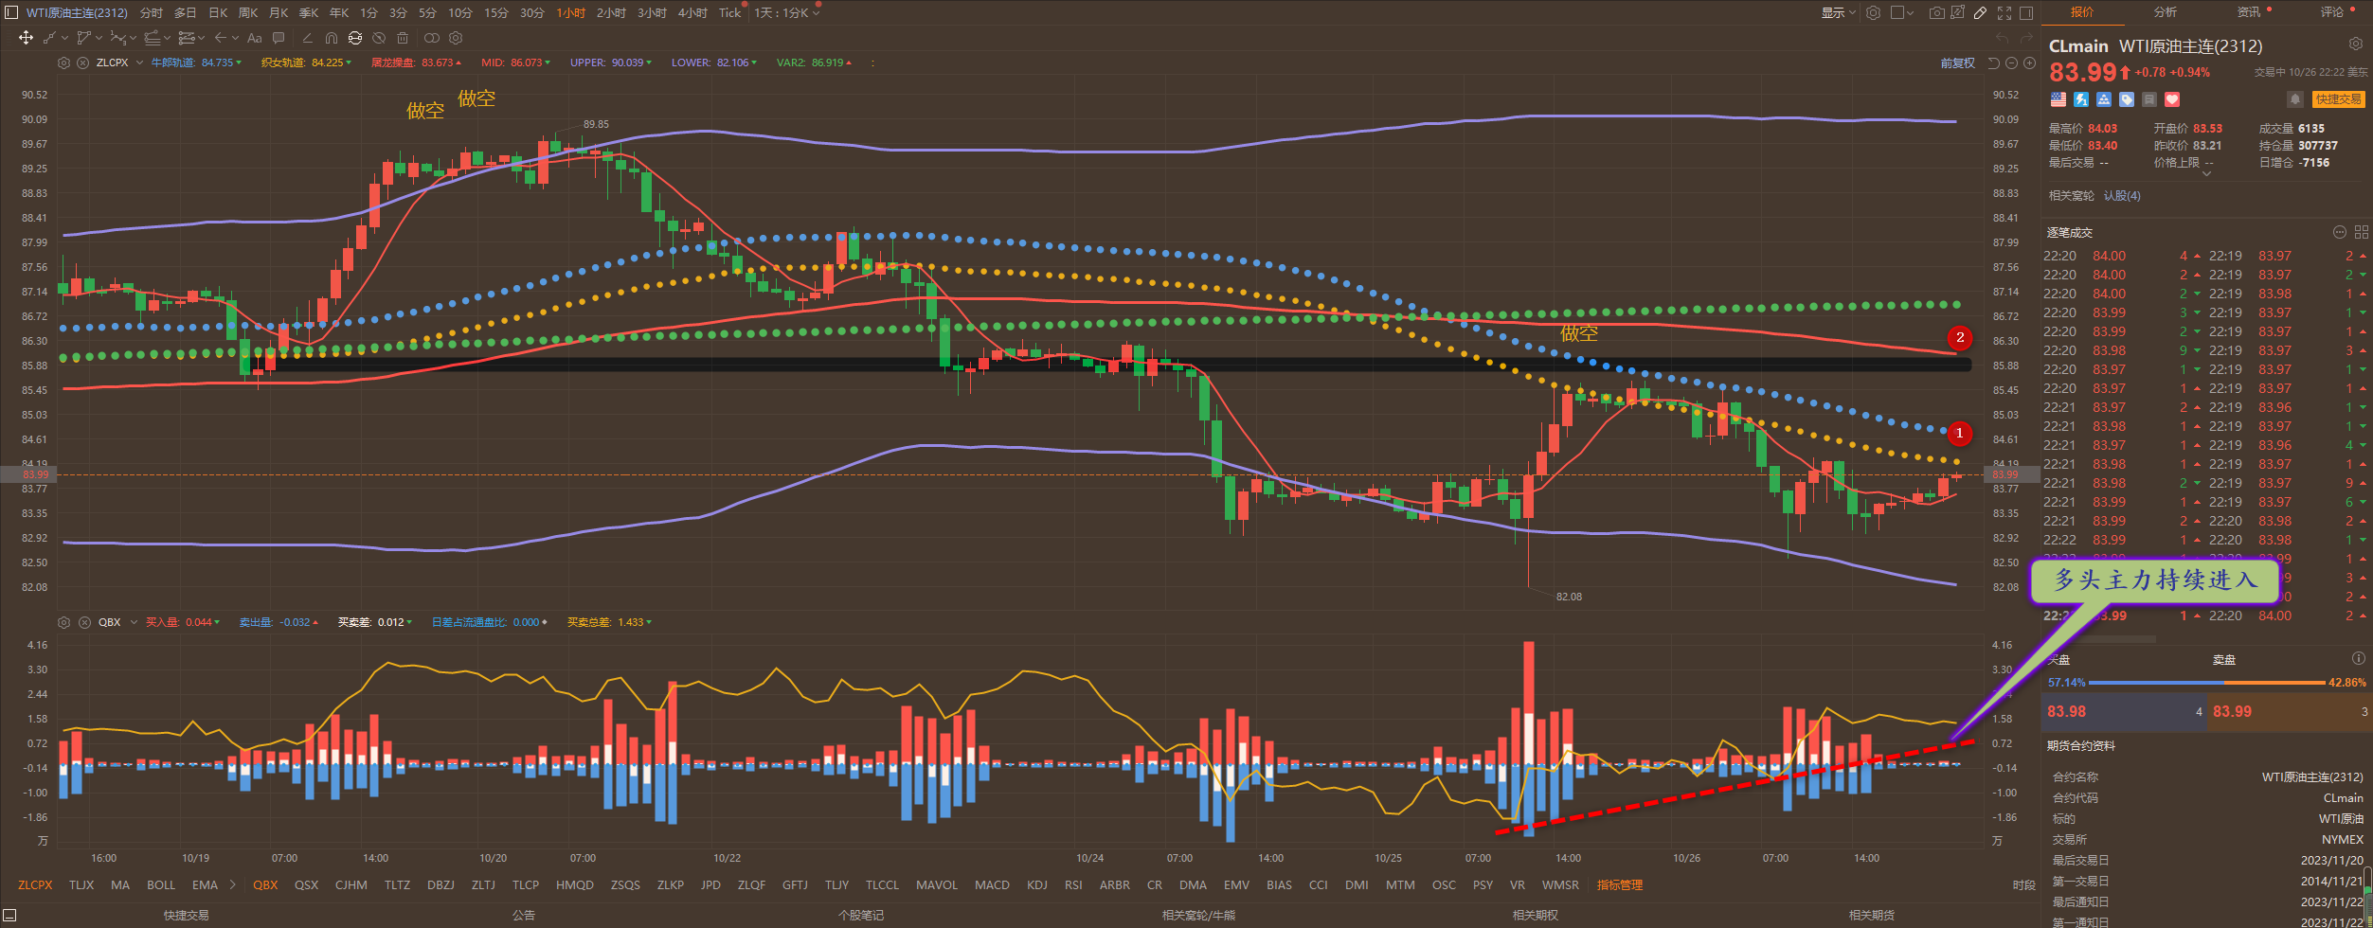Select the MACD indicator
This screenshot has width=2373, height=928.
992,885
